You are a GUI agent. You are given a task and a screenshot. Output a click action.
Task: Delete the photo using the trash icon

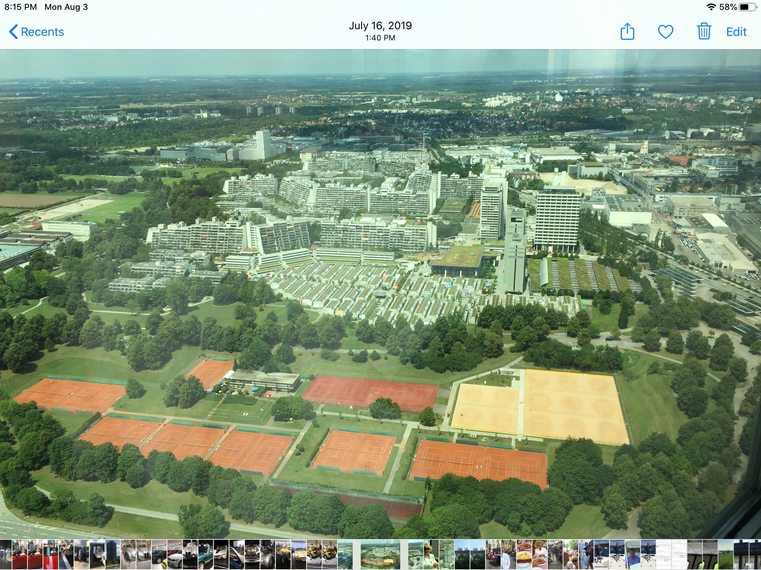[x=704, y=31]
